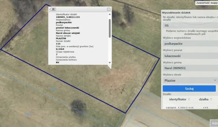Click the PŁAZÓW obręb value in popup
The height and width of the screenshot is (127, 218).
pos(61,38)
